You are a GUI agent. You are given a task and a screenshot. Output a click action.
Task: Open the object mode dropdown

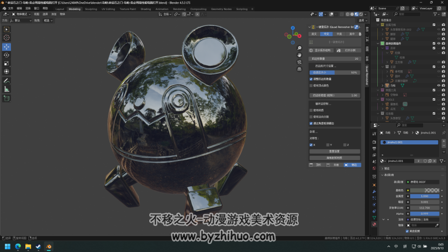click(21, 14)
